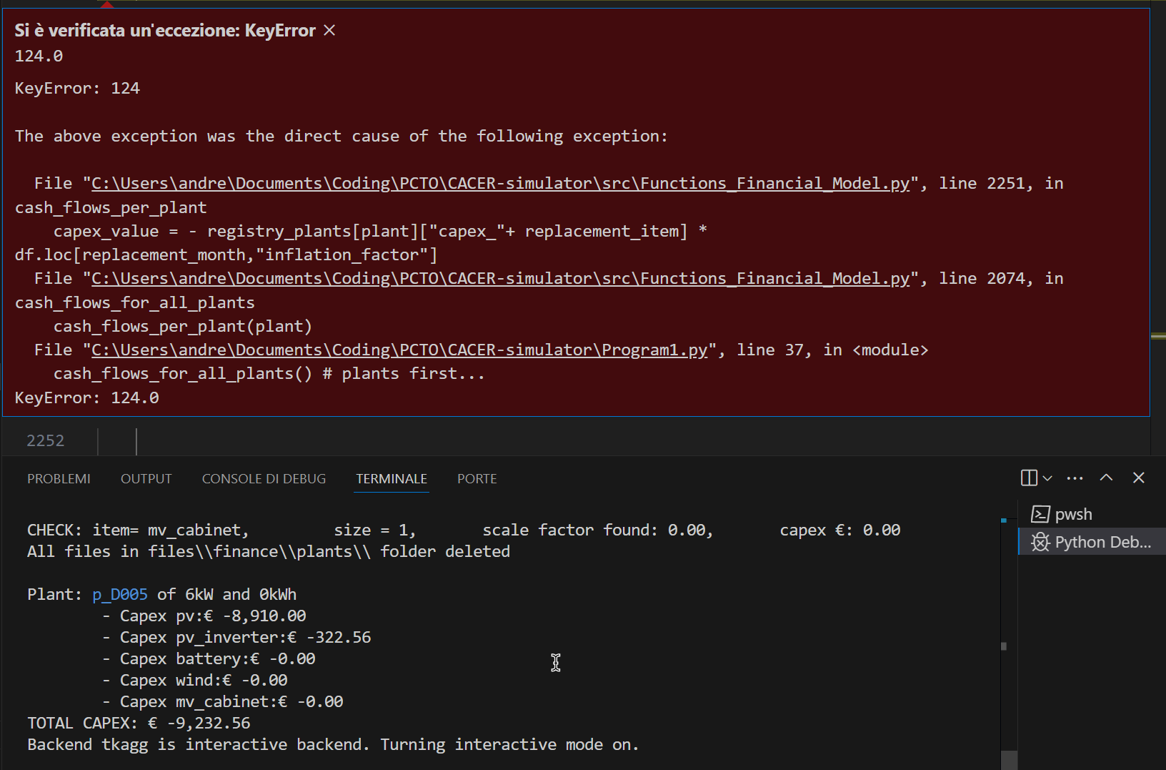
Task: Open the panel more actions ellipsis
Action: [x=1075, y=478]
